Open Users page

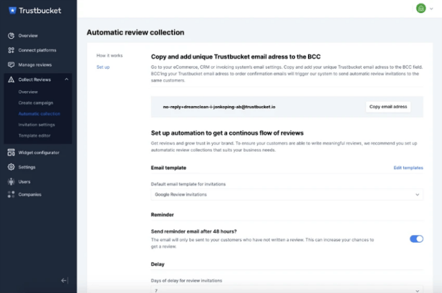point(24,182)
